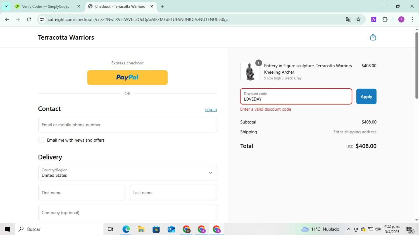Open Microsoft Edge from the taskbar

pos(126,229)
